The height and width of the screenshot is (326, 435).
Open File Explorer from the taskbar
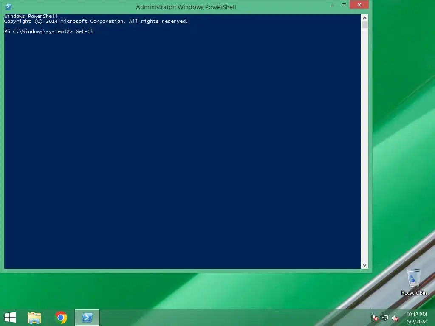[x=34, y=318]
